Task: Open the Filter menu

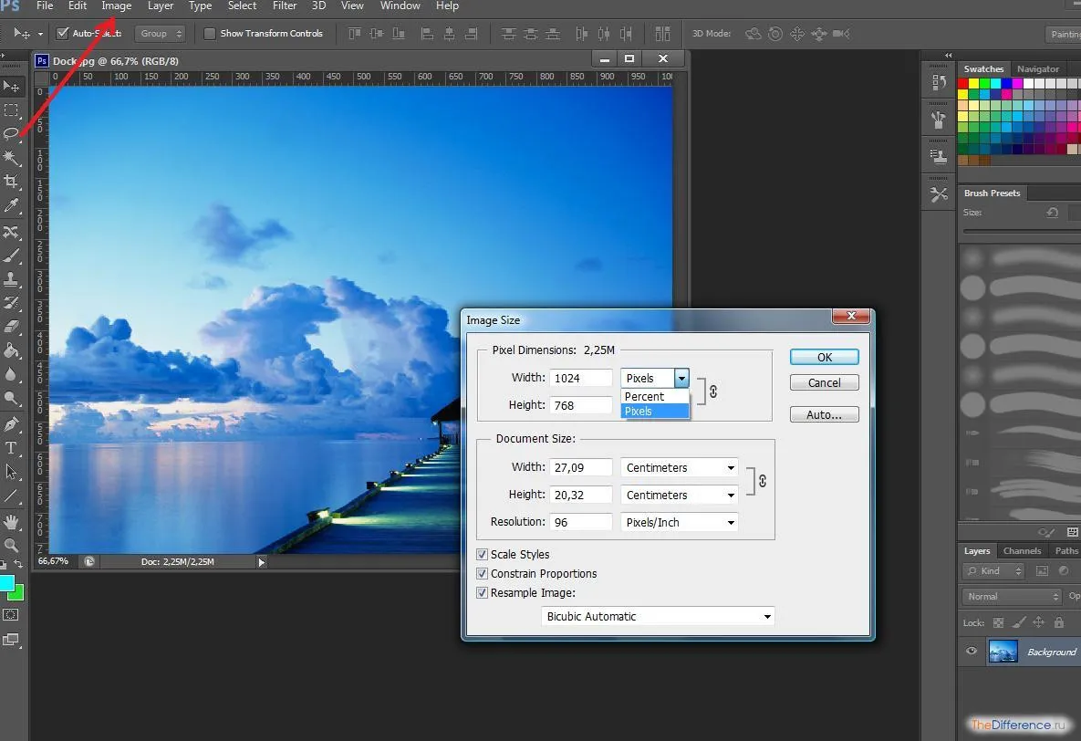Action: pyautogui.click(x=285, y=6)
